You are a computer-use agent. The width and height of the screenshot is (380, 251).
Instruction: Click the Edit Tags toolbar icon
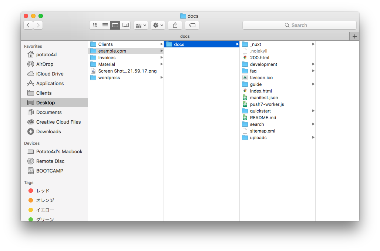coord(192,25)
